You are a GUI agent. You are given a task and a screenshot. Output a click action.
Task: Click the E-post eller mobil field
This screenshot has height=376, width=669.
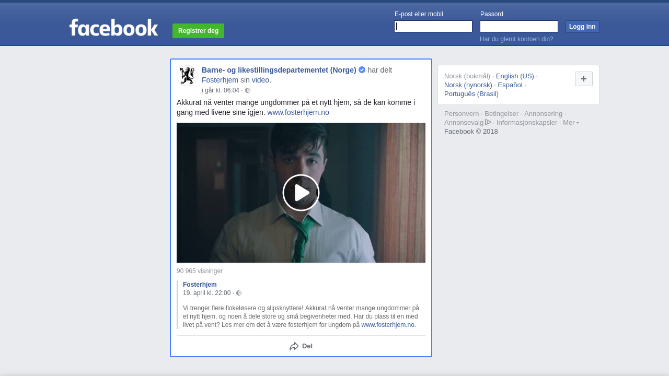433,27
